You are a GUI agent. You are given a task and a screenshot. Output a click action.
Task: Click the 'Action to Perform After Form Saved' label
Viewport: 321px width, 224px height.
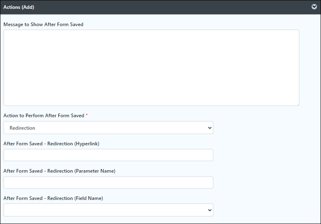click(44, 116)
